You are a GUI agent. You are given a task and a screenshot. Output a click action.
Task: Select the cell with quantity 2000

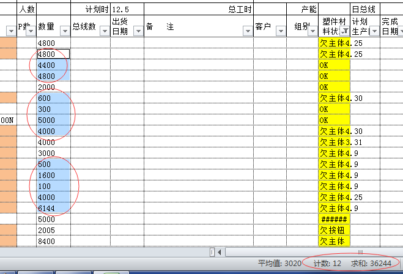click(53, 87)
